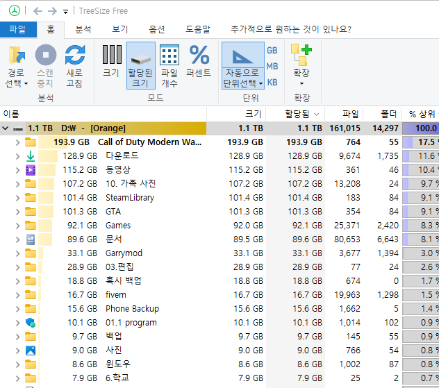Click the 17.5 percent bar for Call of Duty
This screenshot has width=439, height=388.
420,142
